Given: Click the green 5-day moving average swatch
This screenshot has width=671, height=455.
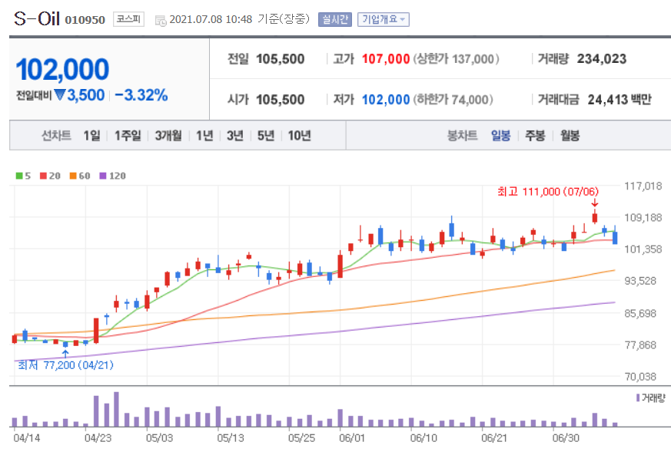Looking at the screenshot, I should 19,176.
